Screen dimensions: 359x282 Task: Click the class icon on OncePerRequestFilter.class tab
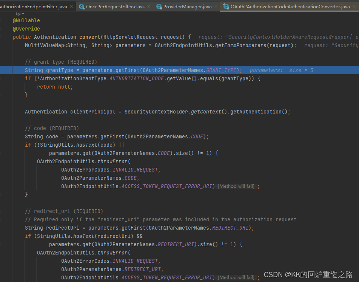click(82, 6)
